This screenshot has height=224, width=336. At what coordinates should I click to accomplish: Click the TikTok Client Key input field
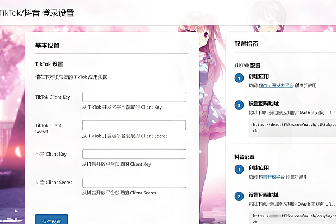click(134, 97)
